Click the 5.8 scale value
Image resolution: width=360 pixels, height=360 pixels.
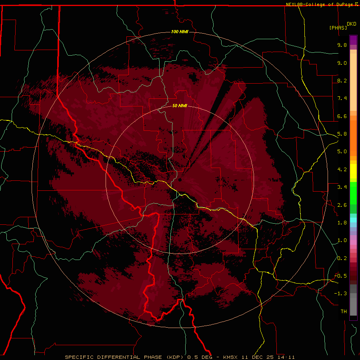click(342, 134)
